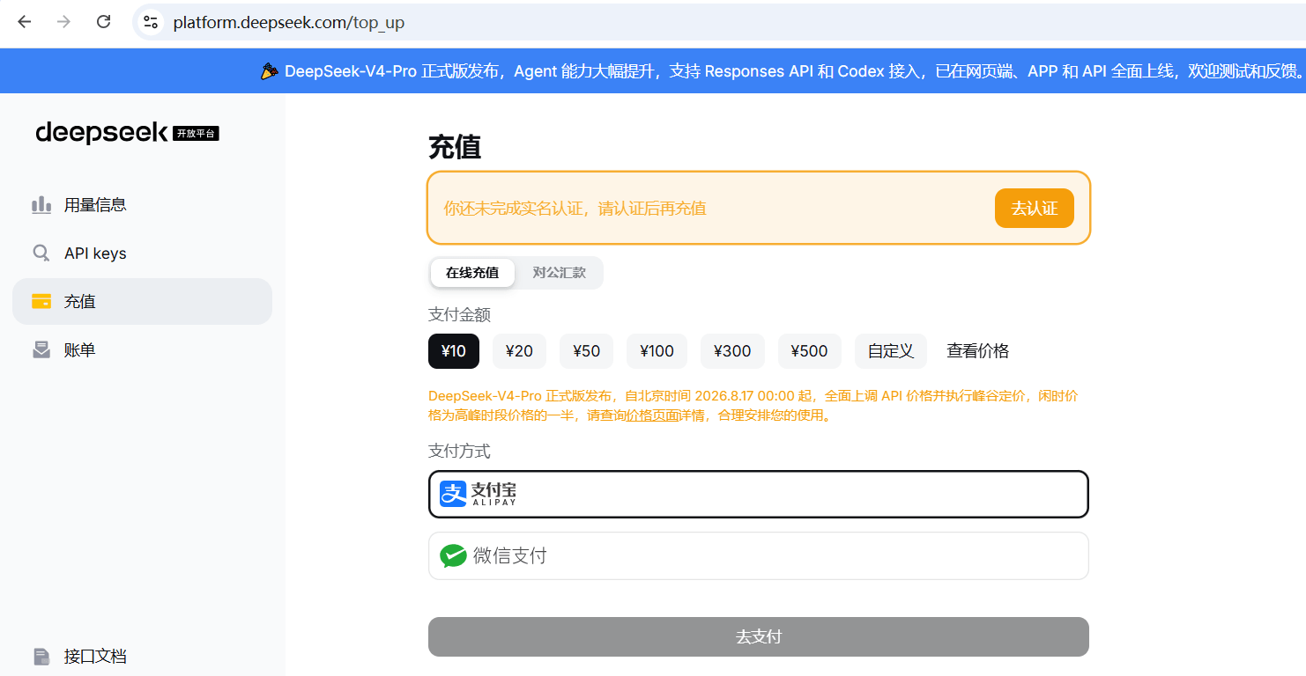Choose the 自定义 custom amount option
This screenshot has width=1306, height=676.
click(891, 351)
